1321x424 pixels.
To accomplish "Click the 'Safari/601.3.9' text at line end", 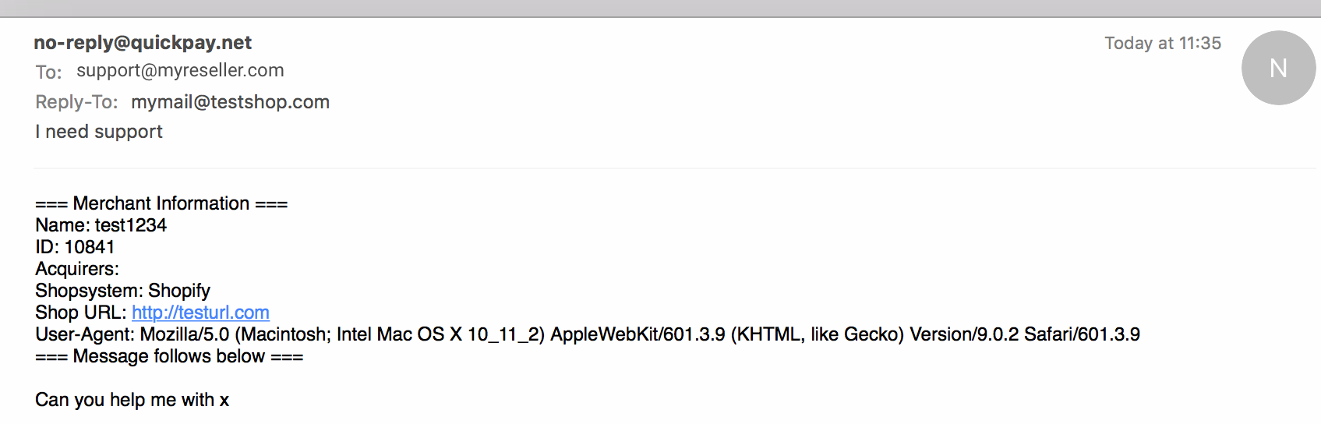I will tap(1082, 334).
